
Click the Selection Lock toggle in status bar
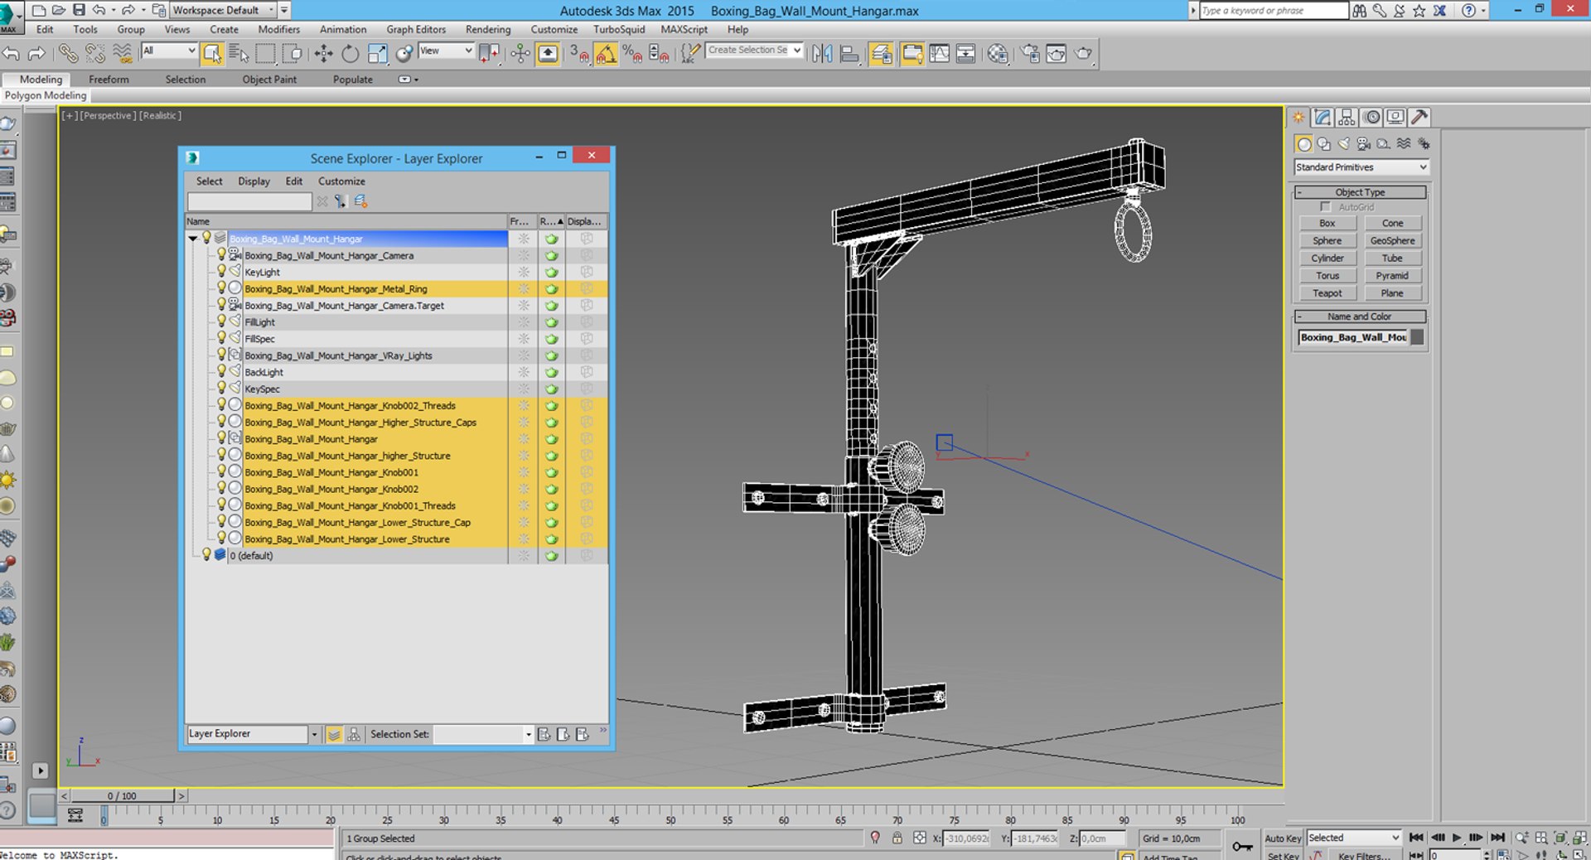897,838
